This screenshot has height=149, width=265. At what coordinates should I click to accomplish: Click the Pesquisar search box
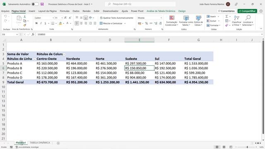(x=140, y=4)
